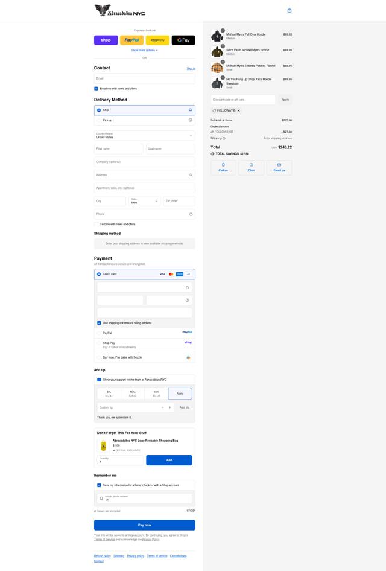Click the Email input field
This screenshot has width=386, height=571.
(144, 78)
